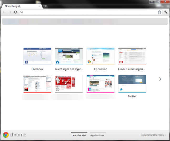Image resolution: width=170 pixels, height=141 pixels.
Task: Open the Facebook thumbnail
Action: pyautogui.click(x=37, y=56)
